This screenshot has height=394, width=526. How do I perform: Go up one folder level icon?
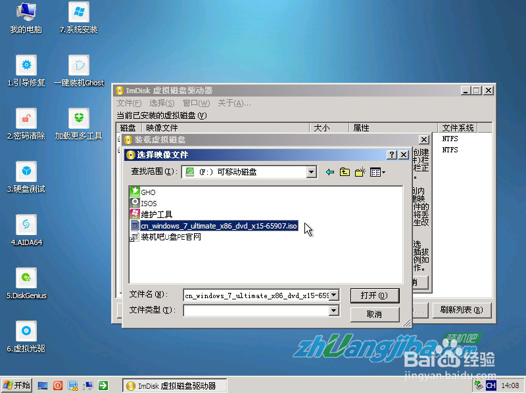pos(345,172)
